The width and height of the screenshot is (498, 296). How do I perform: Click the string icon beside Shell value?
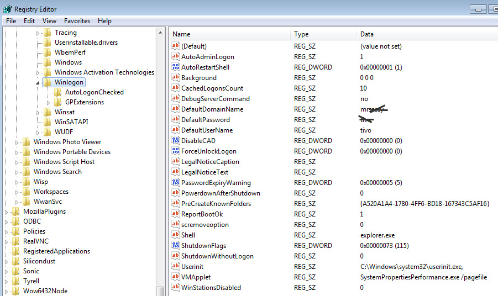pos(176,235)
